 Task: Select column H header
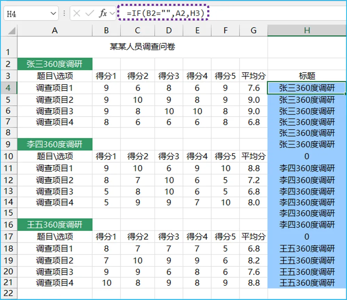pyautogui.click(x=307, y=30)
